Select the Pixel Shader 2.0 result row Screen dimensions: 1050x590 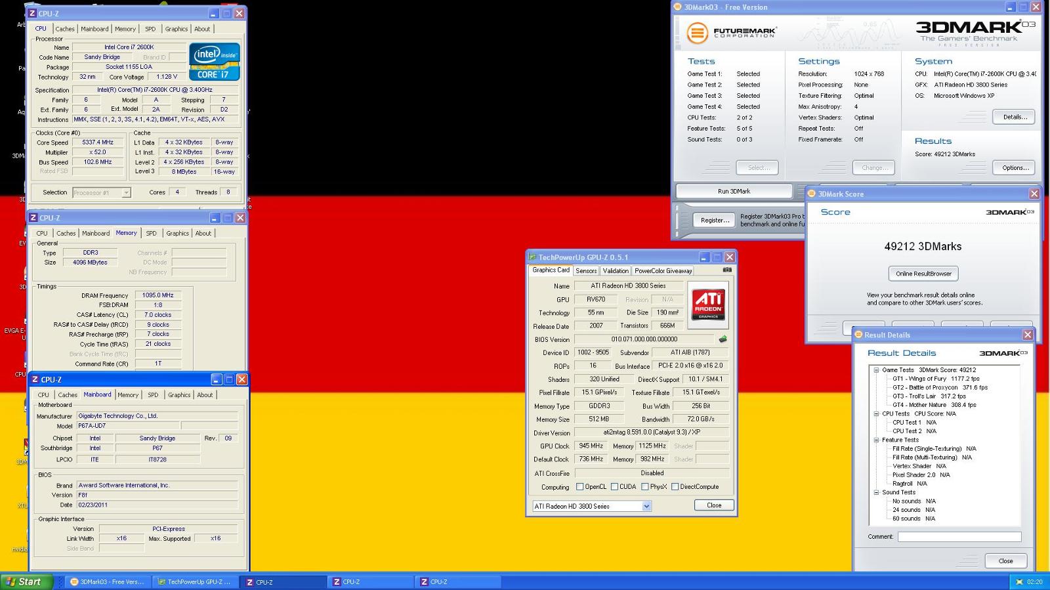coord(921,474)
